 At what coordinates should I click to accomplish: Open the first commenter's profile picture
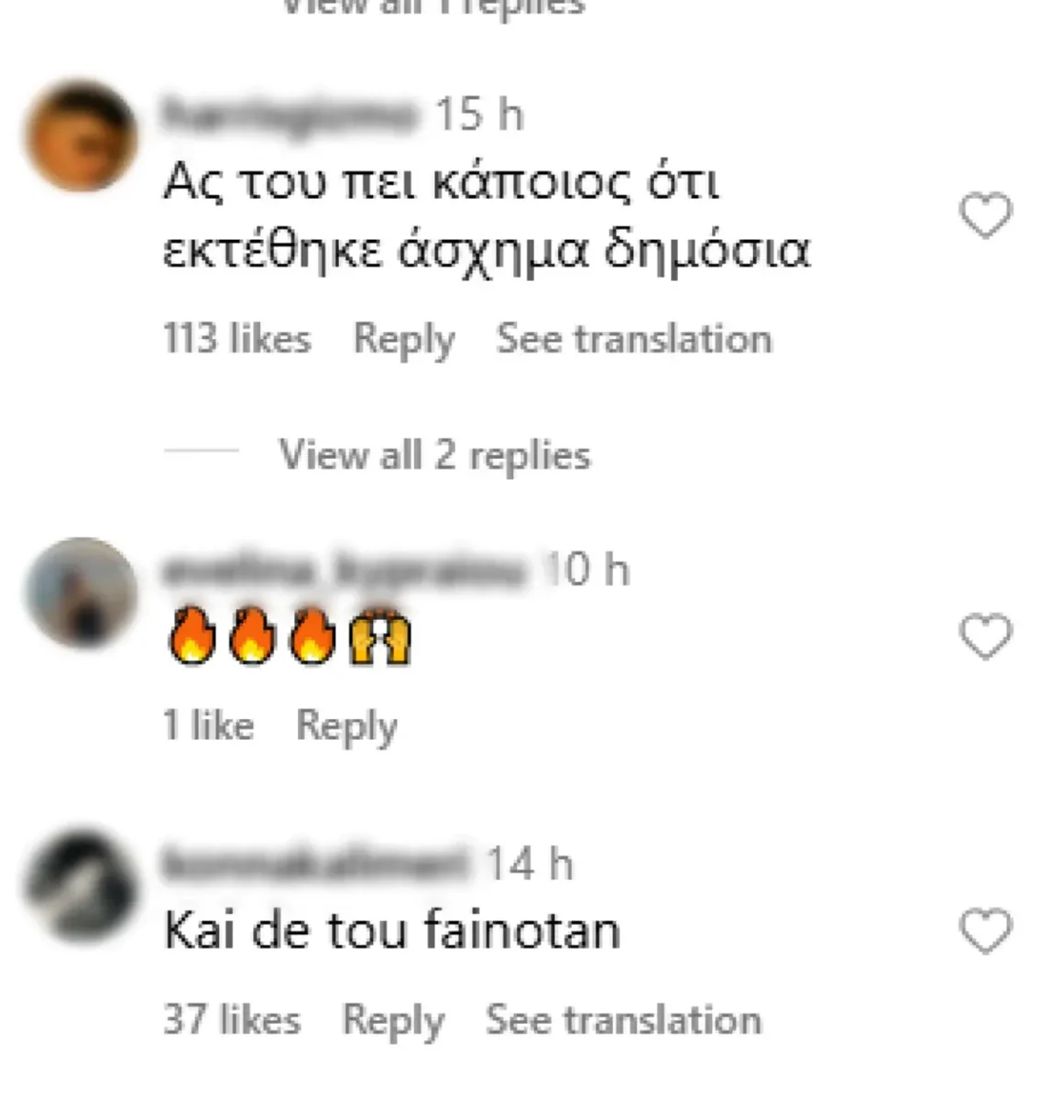[x=80, y=136]
